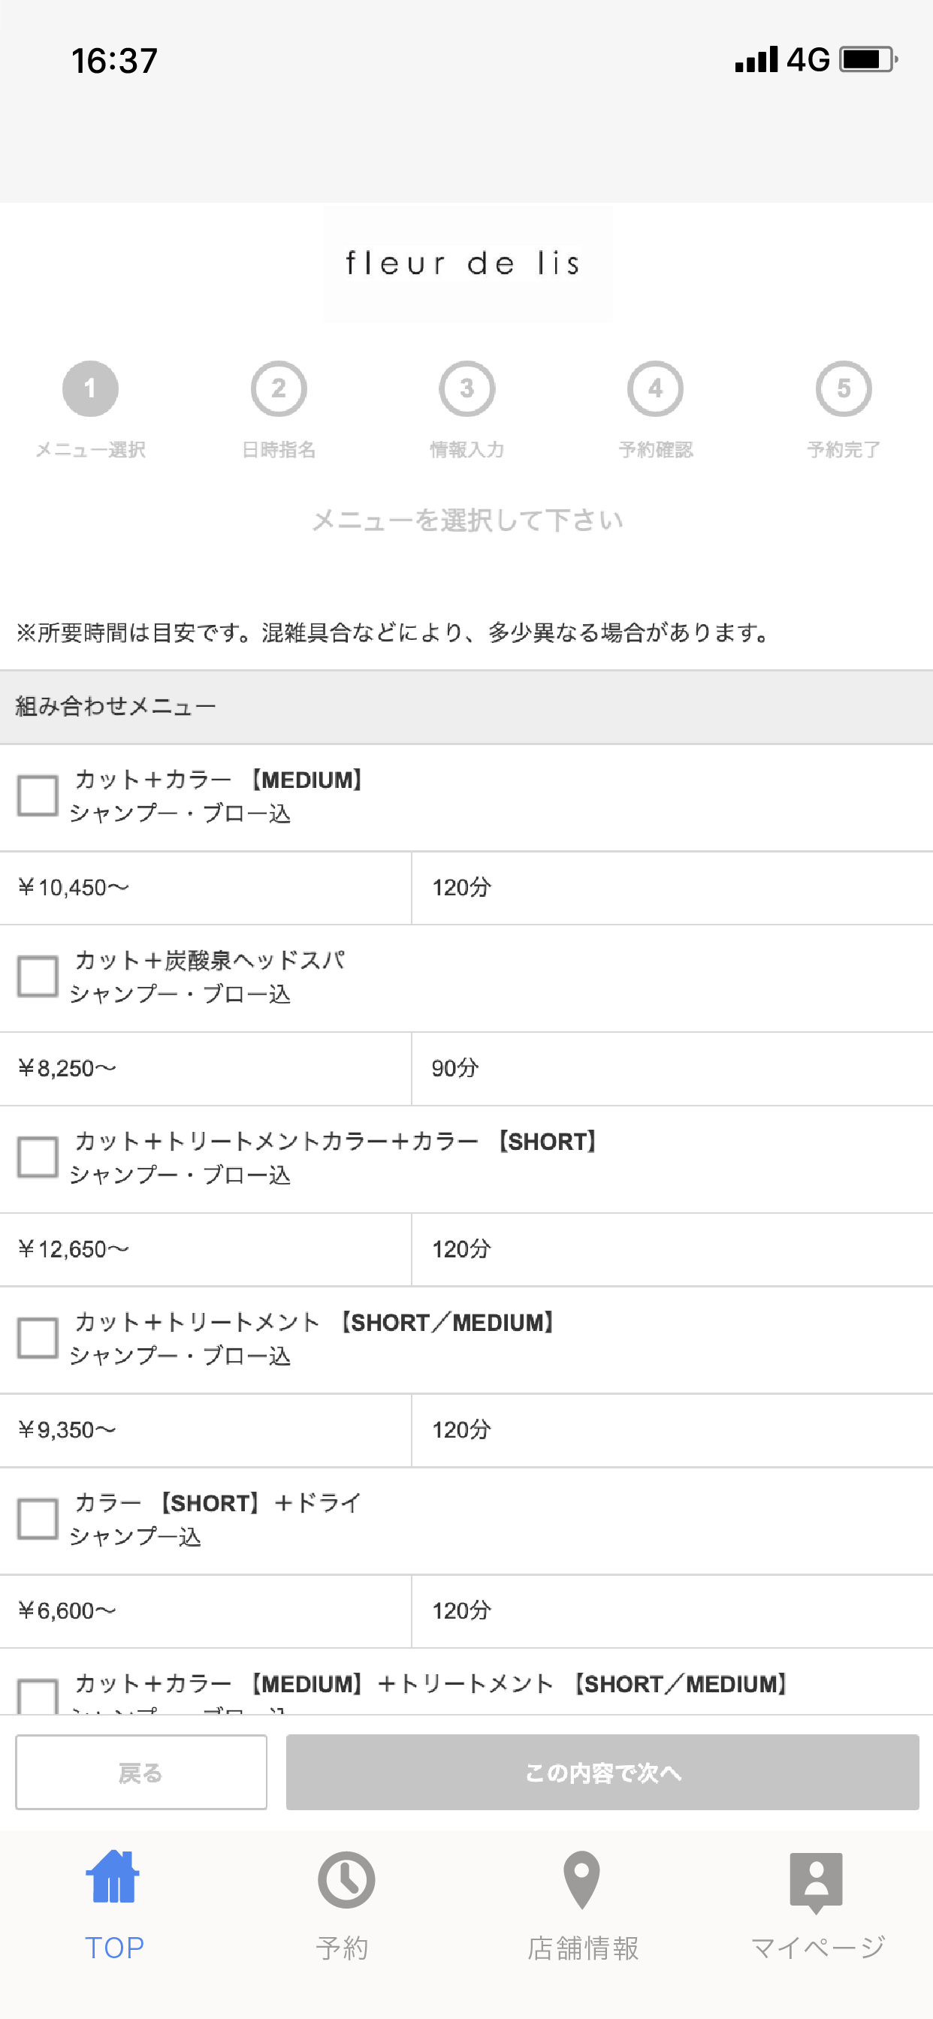Tap step 4 予約確認 circle
This screenshot has height=2019, width=933.
click(656, 389)
